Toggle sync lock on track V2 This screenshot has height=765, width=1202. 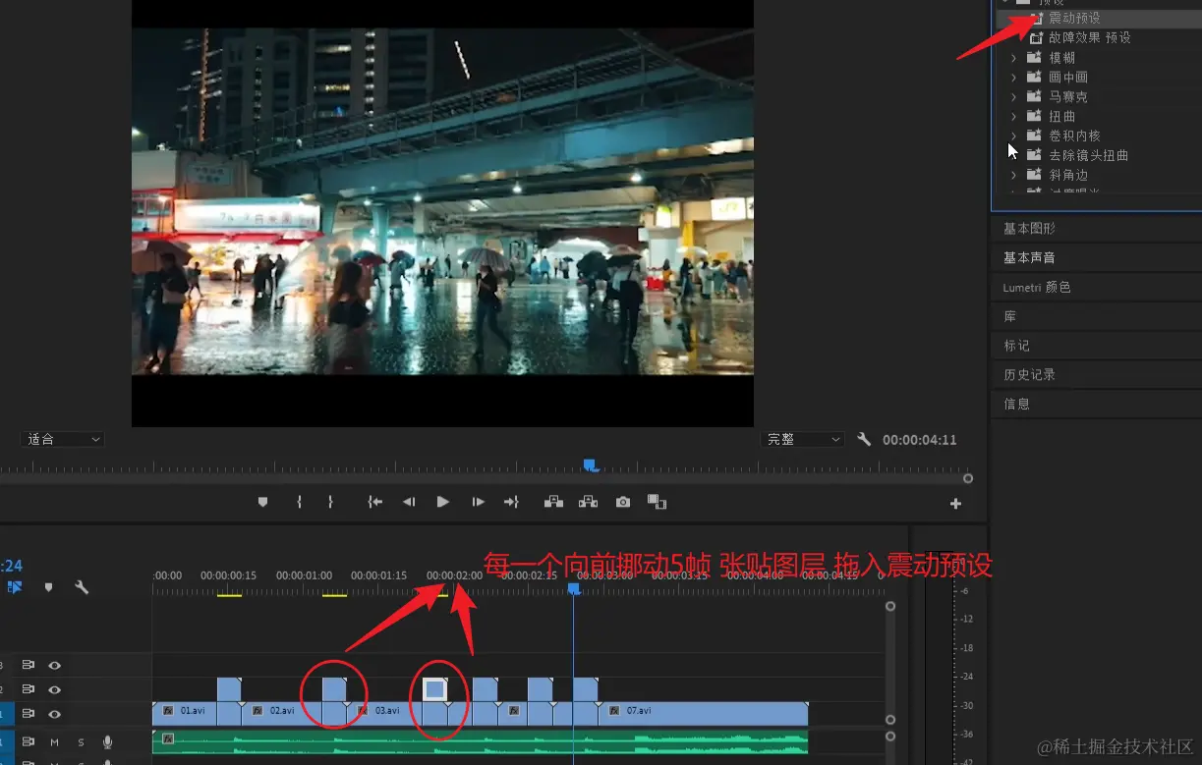29,689
